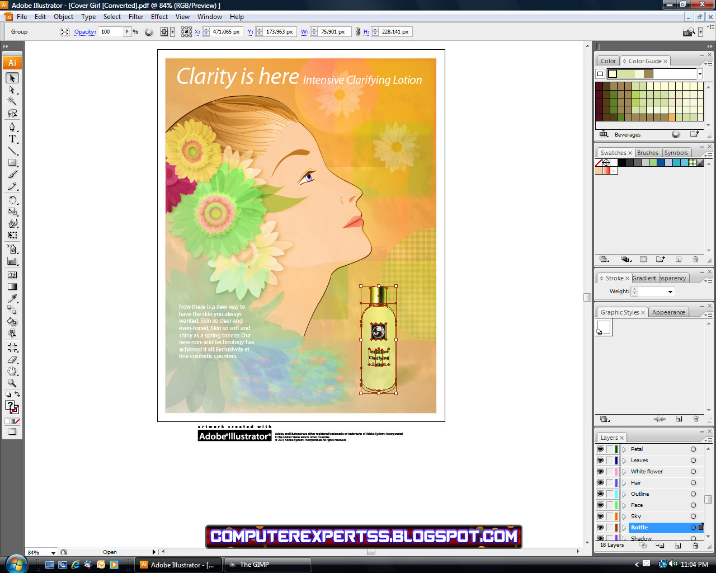This screenshot has height=573, width=716.
Task: Hide the Petal layer
Action: pyautogui.click(x=601, y=449)
